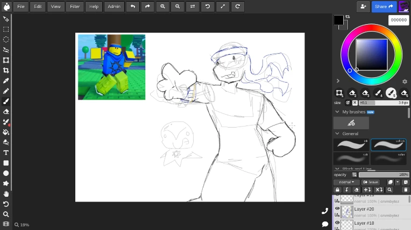Image resolution: width=411 pixels, height=230 pixels.
Task: Click the leave layer button
Action: pos(371,182)
